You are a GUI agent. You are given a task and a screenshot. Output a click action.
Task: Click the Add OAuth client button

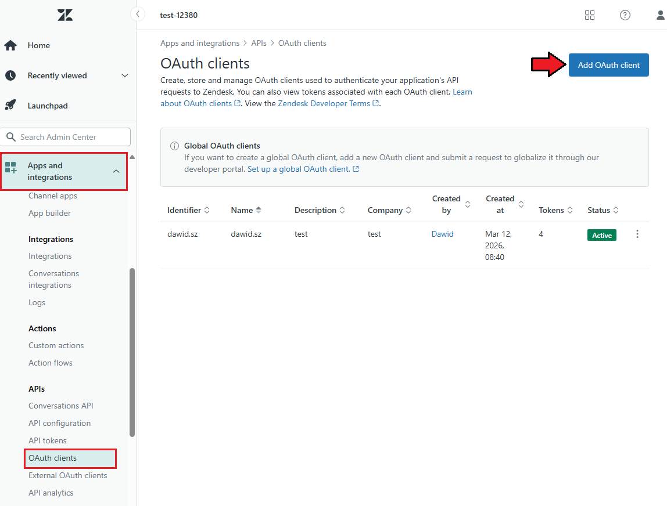point(608,65)
